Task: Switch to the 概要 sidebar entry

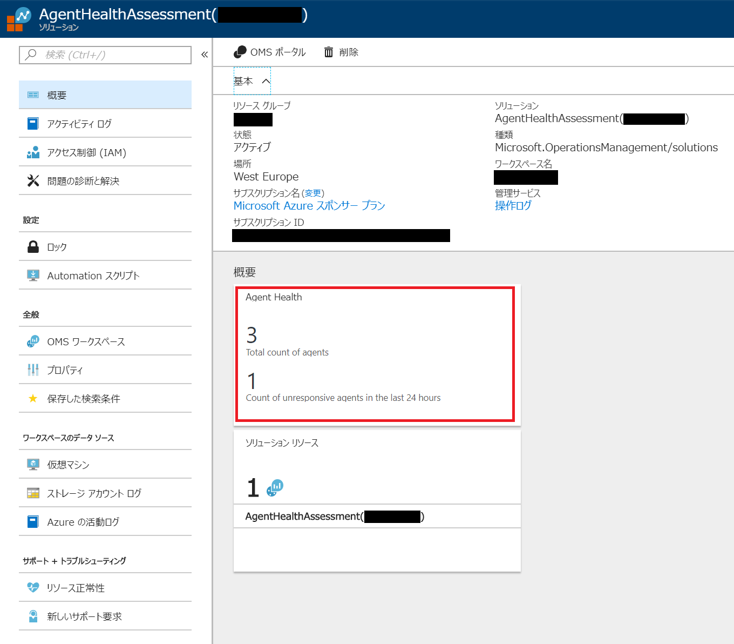Action: 56,95
